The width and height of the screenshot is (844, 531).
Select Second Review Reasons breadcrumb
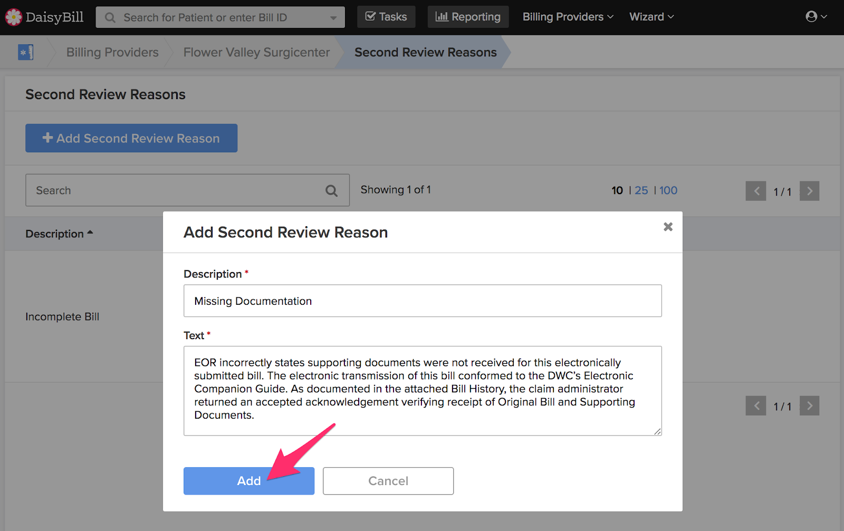coord(425,52)
